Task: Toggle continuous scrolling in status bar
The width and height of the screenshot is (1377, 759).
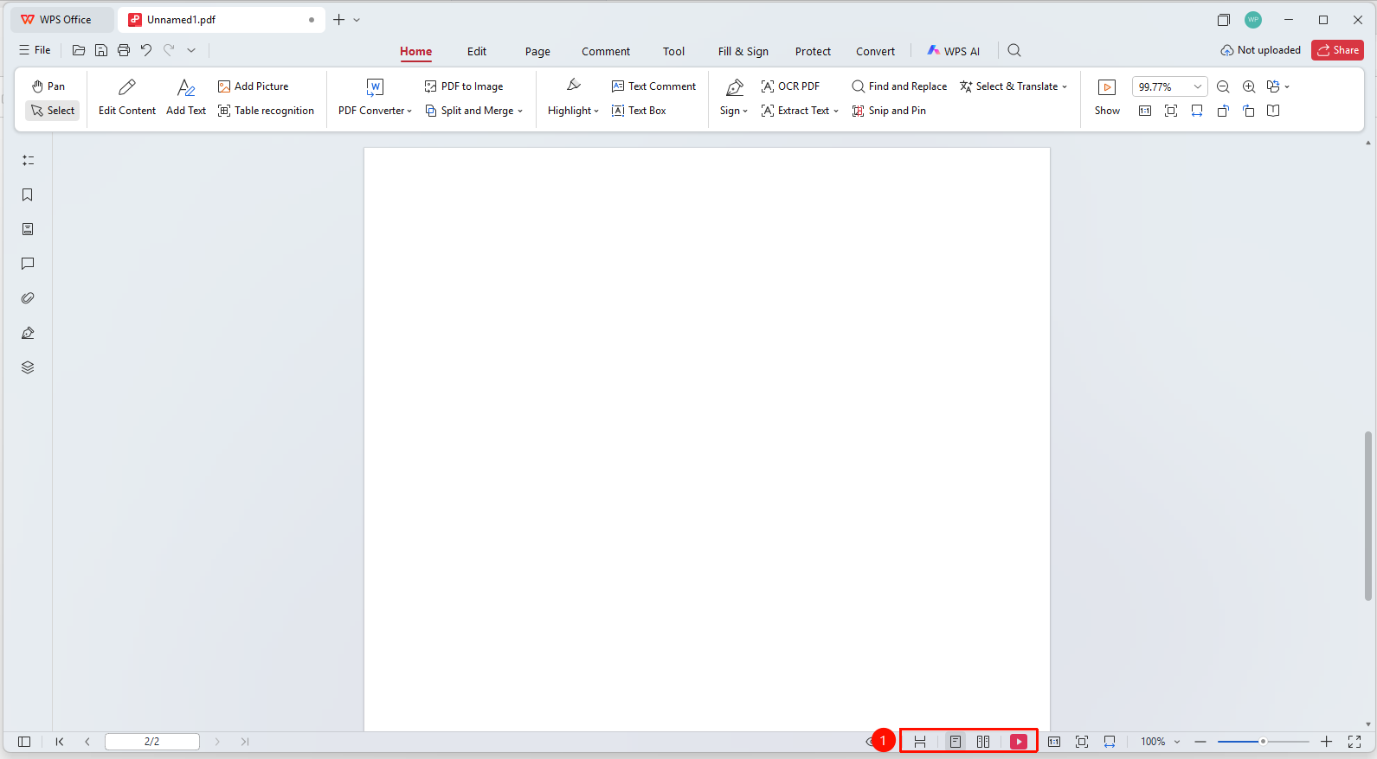Action: pos(920,742)
